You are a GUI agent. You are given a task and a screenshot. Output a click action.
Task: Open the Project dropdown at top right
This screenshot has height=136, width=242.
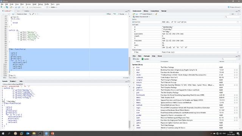(234, 7)
